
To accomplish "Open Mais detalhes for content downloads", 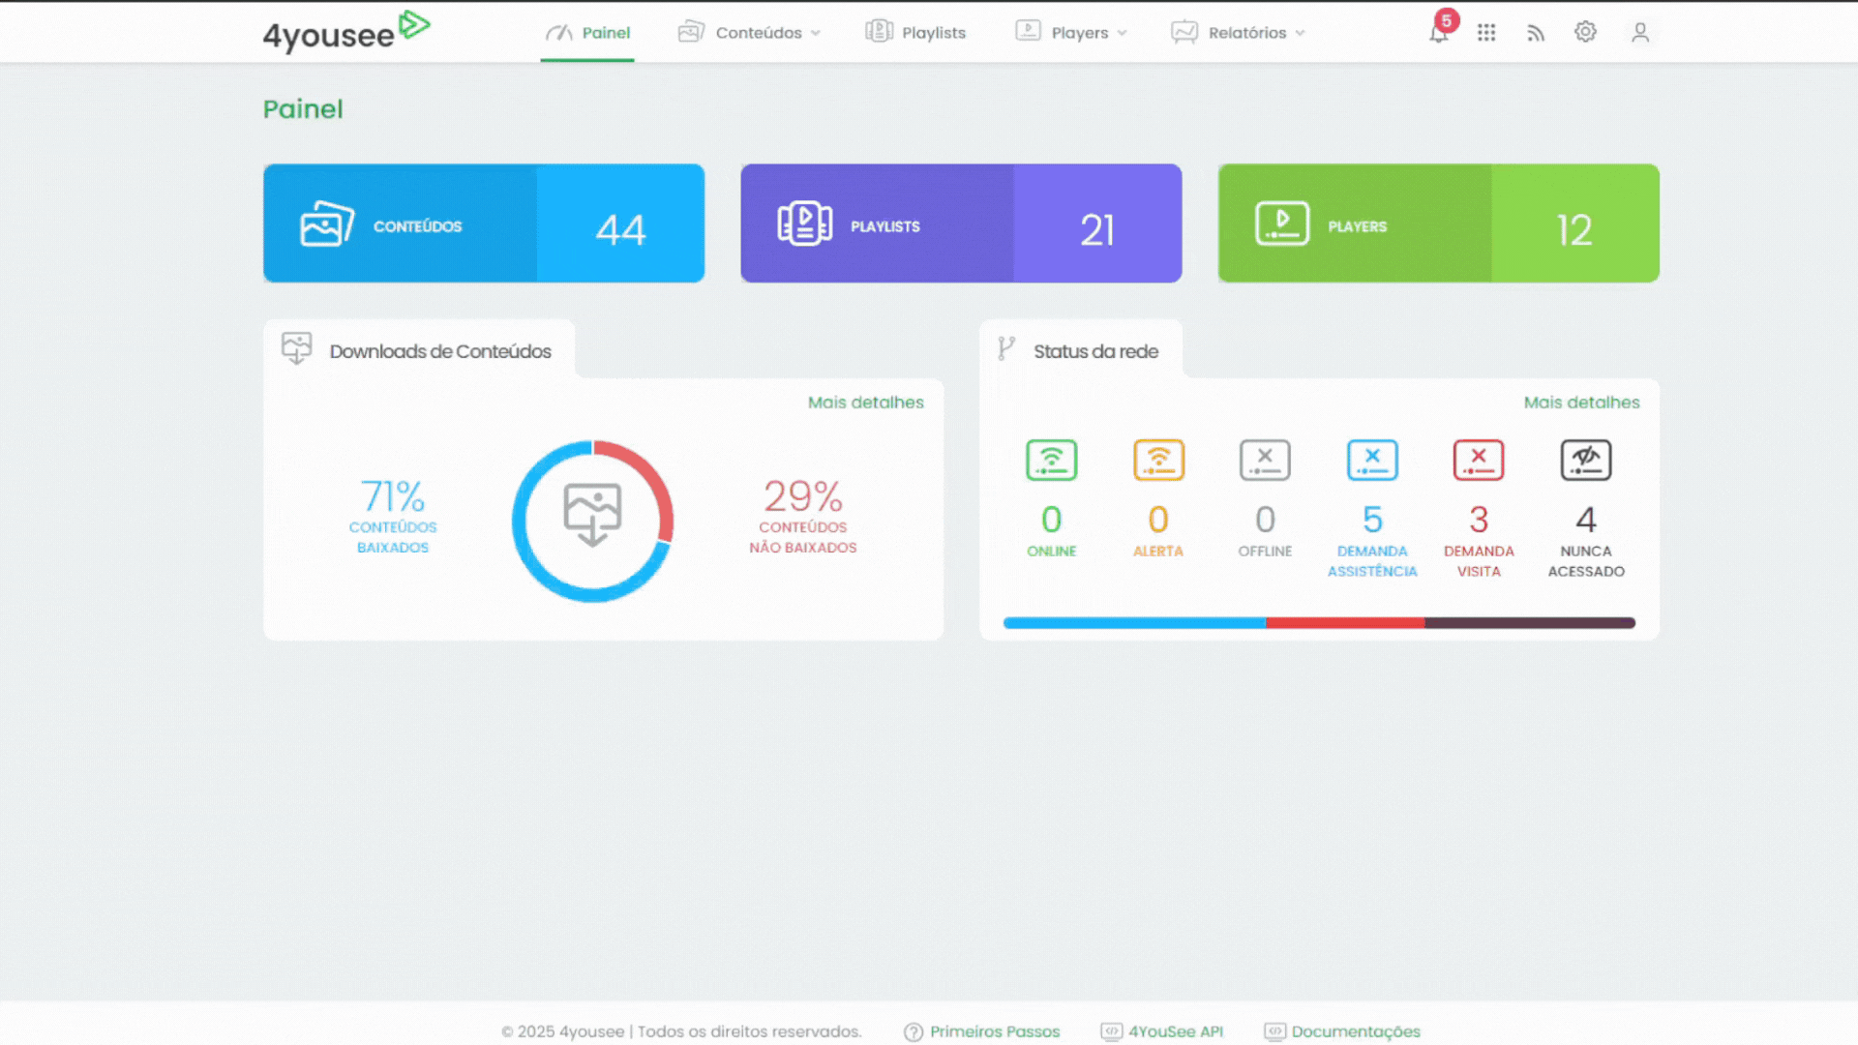I will (866, 403).
